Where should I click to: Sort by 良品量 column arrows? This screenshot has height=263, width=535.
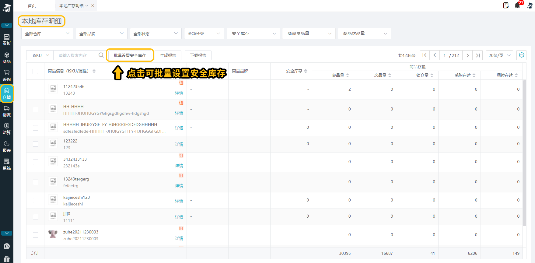[x=348, y=75]
